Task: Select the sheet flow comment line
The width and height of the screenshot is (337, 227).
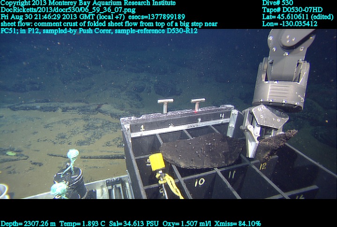Action: tap(109, 24)
